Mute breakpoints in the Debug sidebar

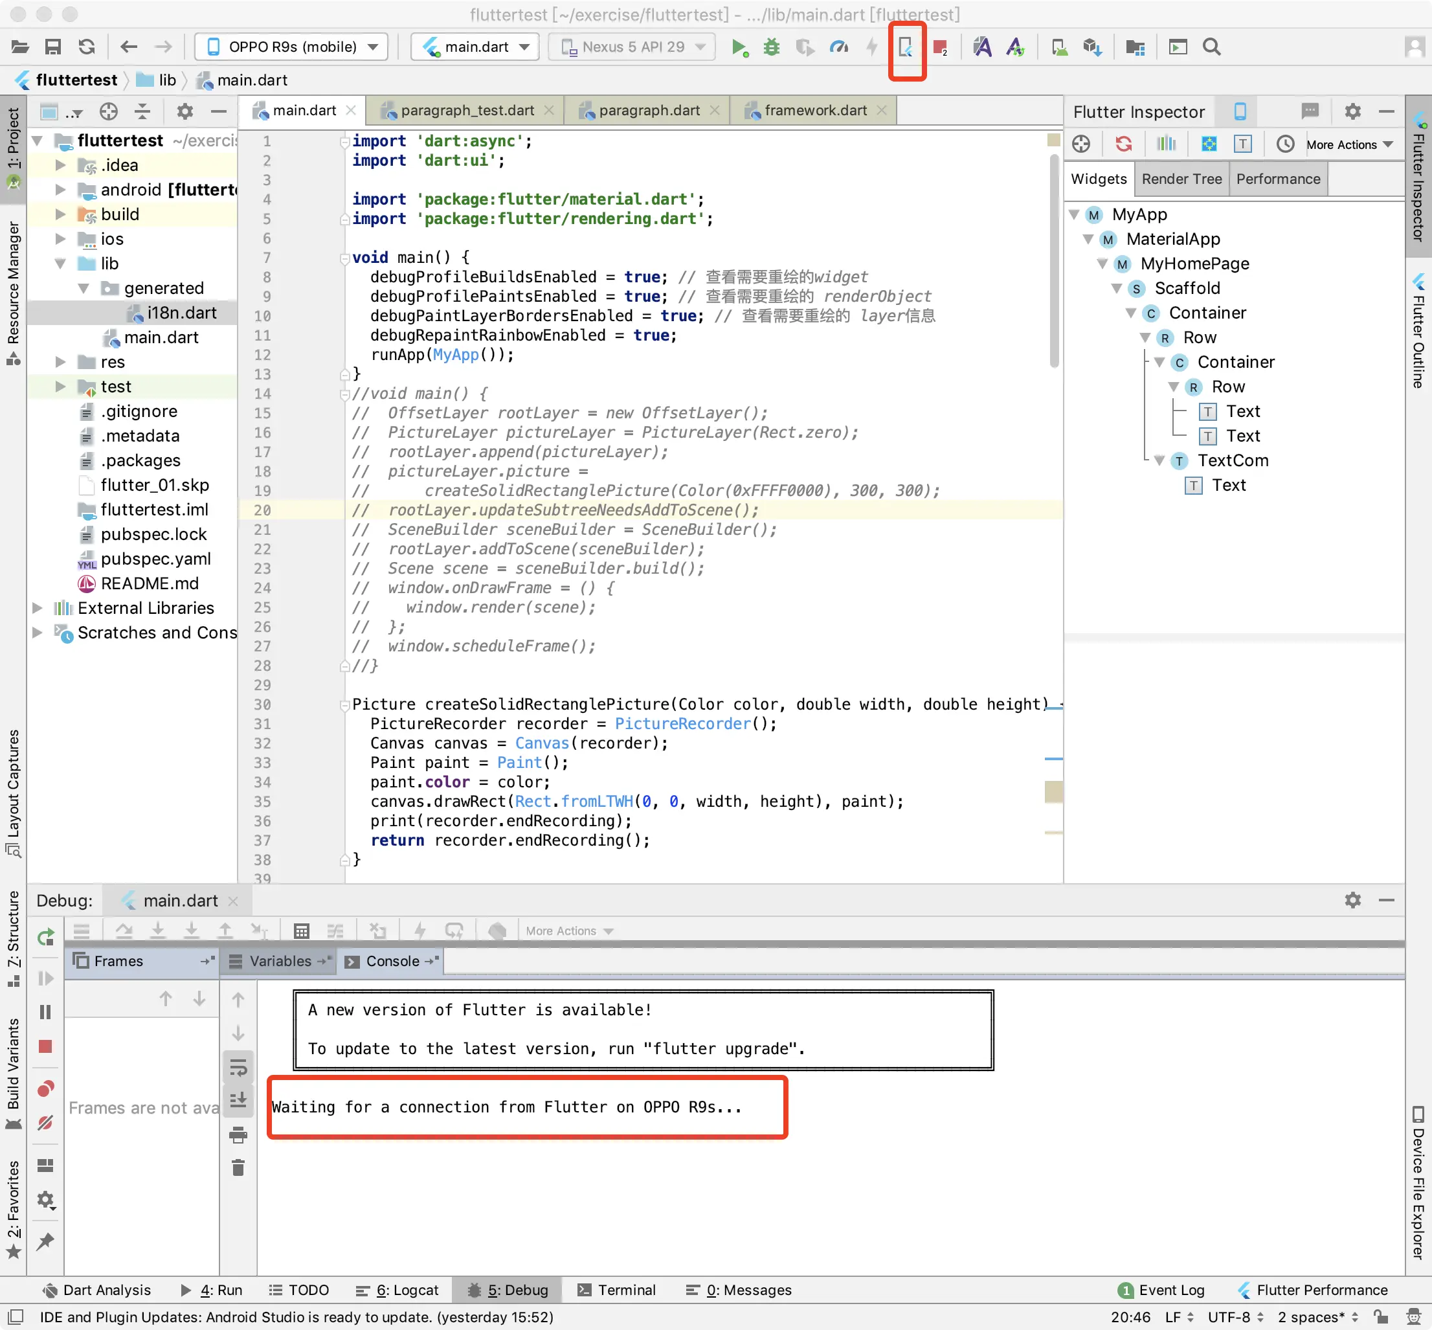pyautogui.click(x=45, y=1123)
